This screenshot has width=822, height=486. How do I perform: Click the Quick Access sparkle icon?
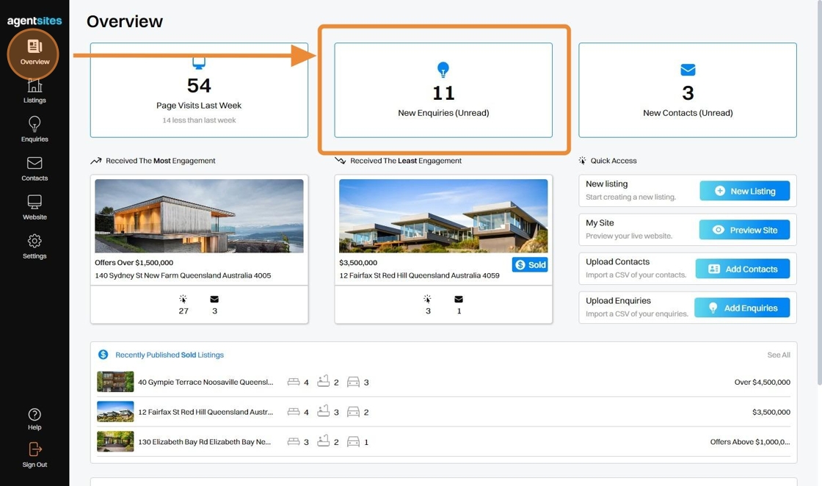tap(583, 161)
